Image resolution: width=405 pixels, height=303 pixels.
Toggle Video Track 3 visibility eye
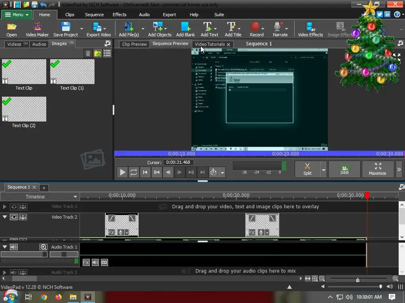(14, 207)
